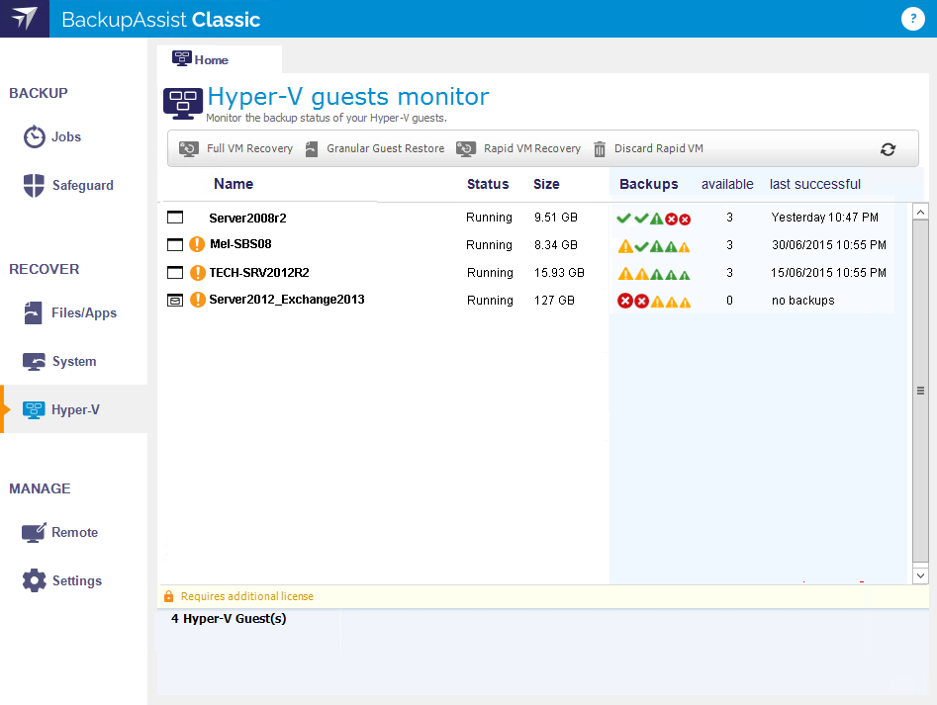This screenshot has width=937, height=705.
Task: Click the Granular Guest Restore icon
Action: [312, 149]
